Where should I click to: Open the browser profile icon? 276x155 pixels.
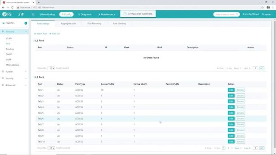268,8
